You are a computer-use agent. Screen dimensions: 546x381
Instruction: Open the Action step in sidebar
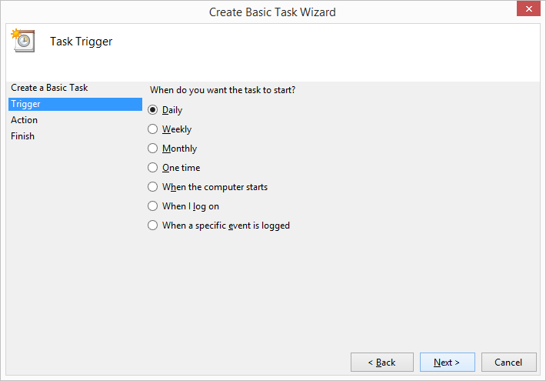24,120
